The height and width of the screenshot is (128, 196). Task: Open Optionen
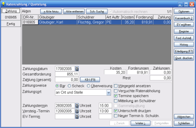pos(184,11)
